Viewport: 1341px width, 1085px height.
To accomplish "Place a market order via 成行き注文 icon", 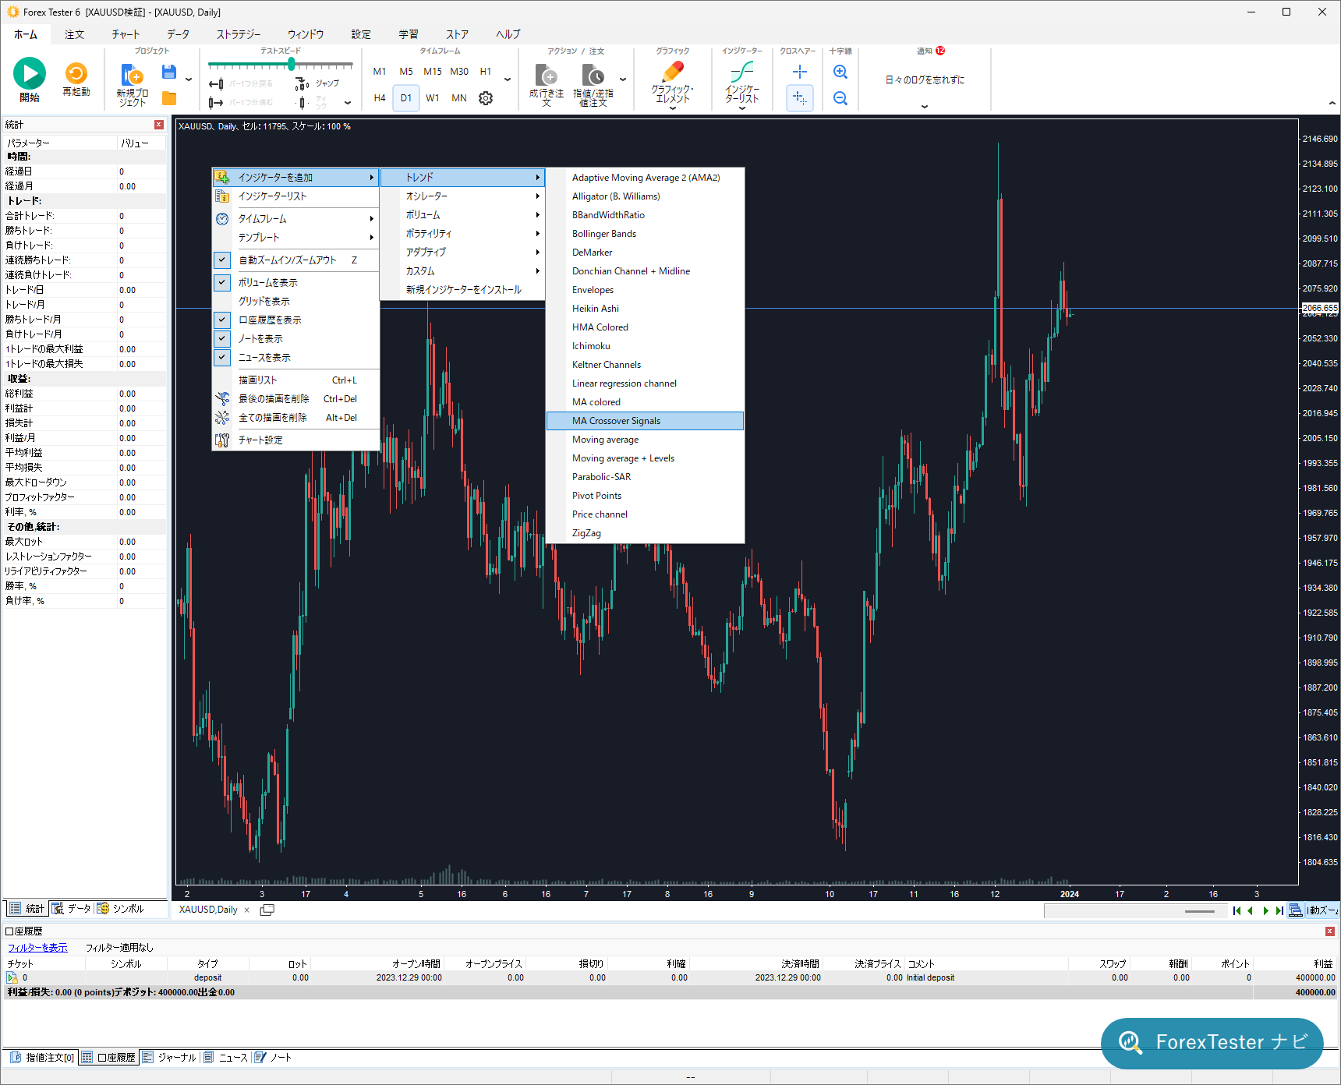I will pos(547,76).
